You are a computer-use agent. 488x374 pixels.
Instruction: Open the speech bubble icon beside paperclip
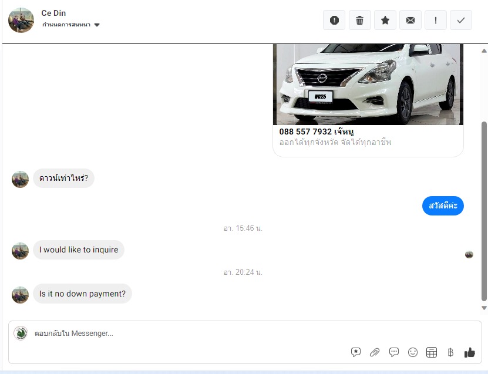pos(393,352)
